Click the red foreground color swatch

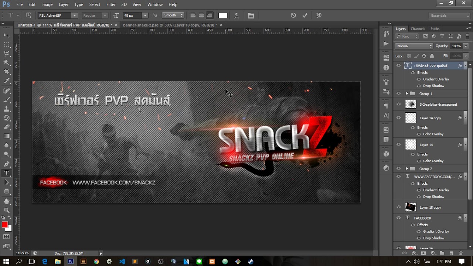point(5,225)
